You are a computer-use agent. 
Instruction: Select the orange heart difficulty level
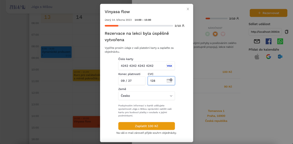pos(215,34)
